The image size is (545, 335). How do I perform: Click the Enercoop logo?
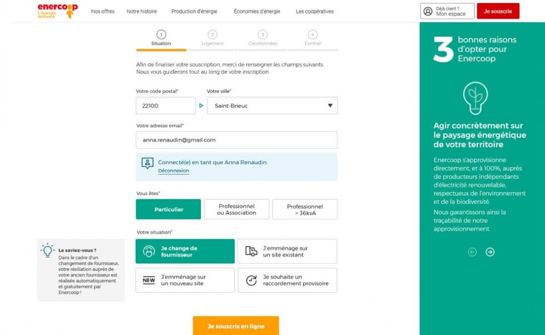point(58,11)
